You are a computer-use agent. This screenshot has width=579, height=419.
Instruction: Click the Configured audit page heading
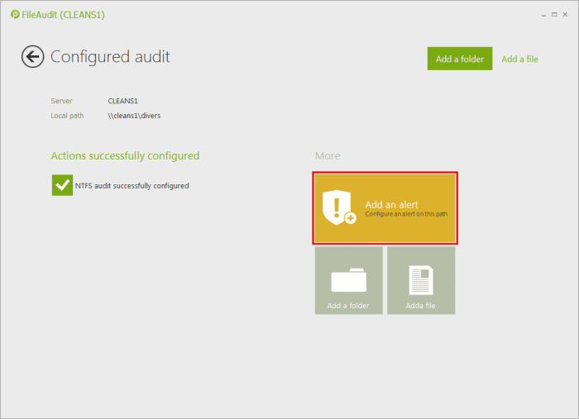click(110, 57)
